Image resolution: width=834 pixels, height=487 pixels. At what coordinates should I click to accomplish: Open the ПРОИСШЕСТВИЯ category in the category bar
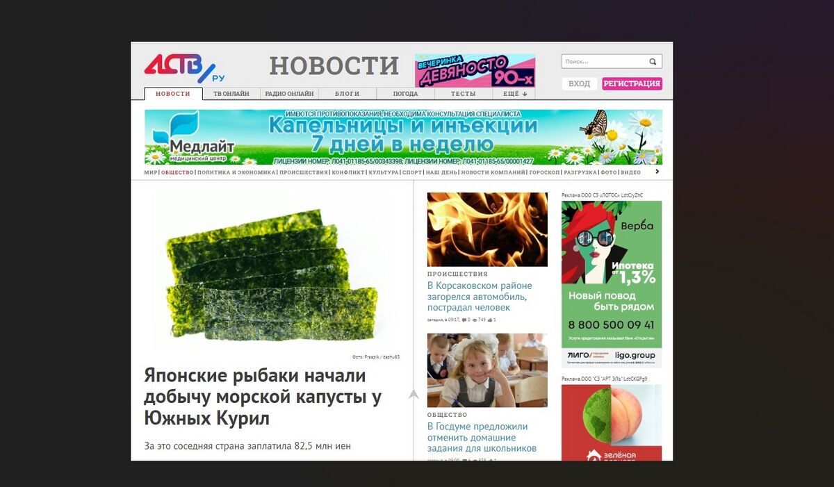pyautogui.click(x=303, y=172)
